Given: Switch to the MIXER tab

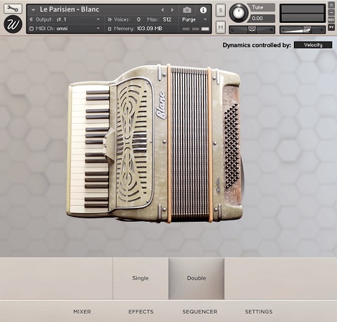Looking at the screenshot, I should (82, 312).
